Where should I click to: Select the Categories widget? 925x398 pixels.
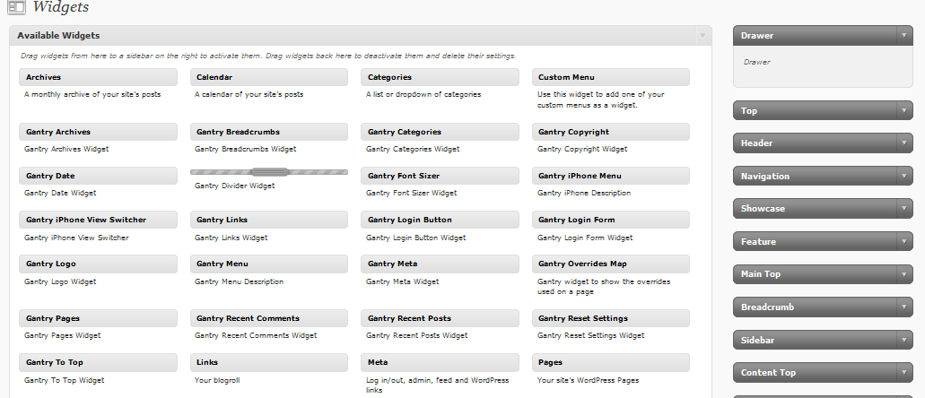coord(441,77)
